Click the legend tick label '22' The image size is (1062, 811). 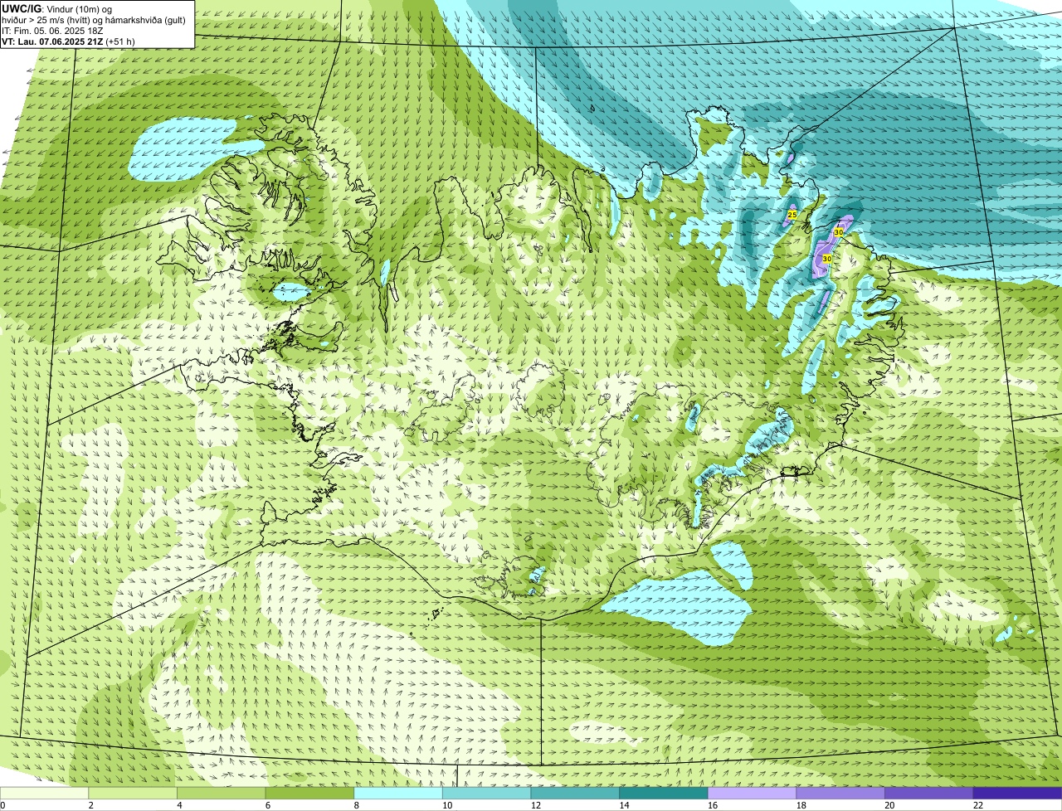point(977,805)
